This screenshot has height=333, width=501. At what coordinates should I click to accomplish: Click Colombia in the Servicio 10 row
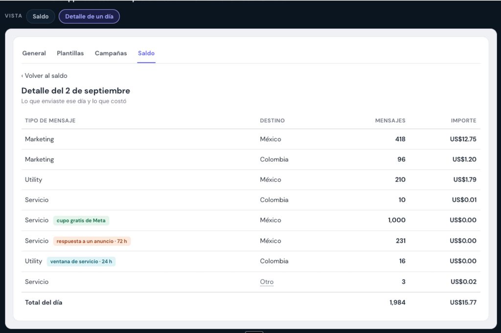(x=274, y=200)
